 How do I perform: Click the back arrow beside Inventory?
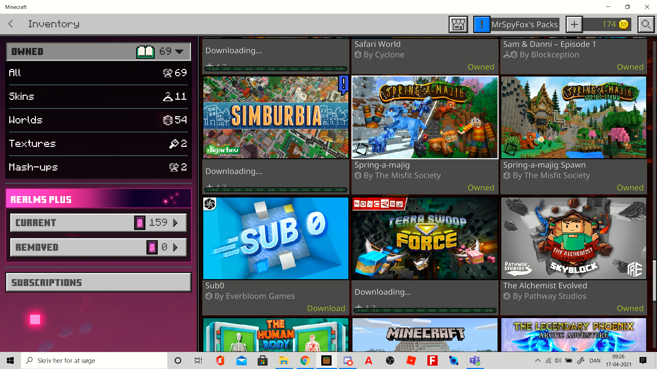(x=11, y=24)
